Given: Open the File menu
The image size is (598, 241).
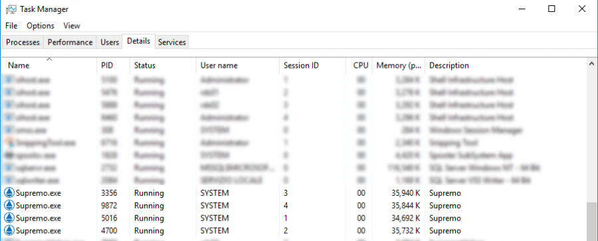Looking at the screenshot, I should click(x=11, y=25).
